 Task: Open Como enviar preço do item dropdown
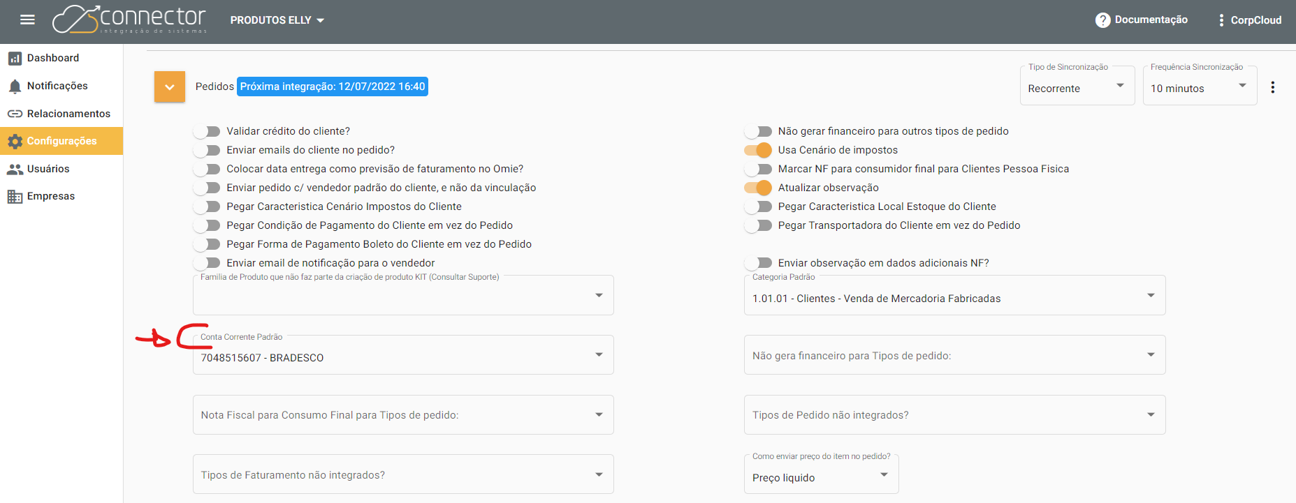(821, 474)
